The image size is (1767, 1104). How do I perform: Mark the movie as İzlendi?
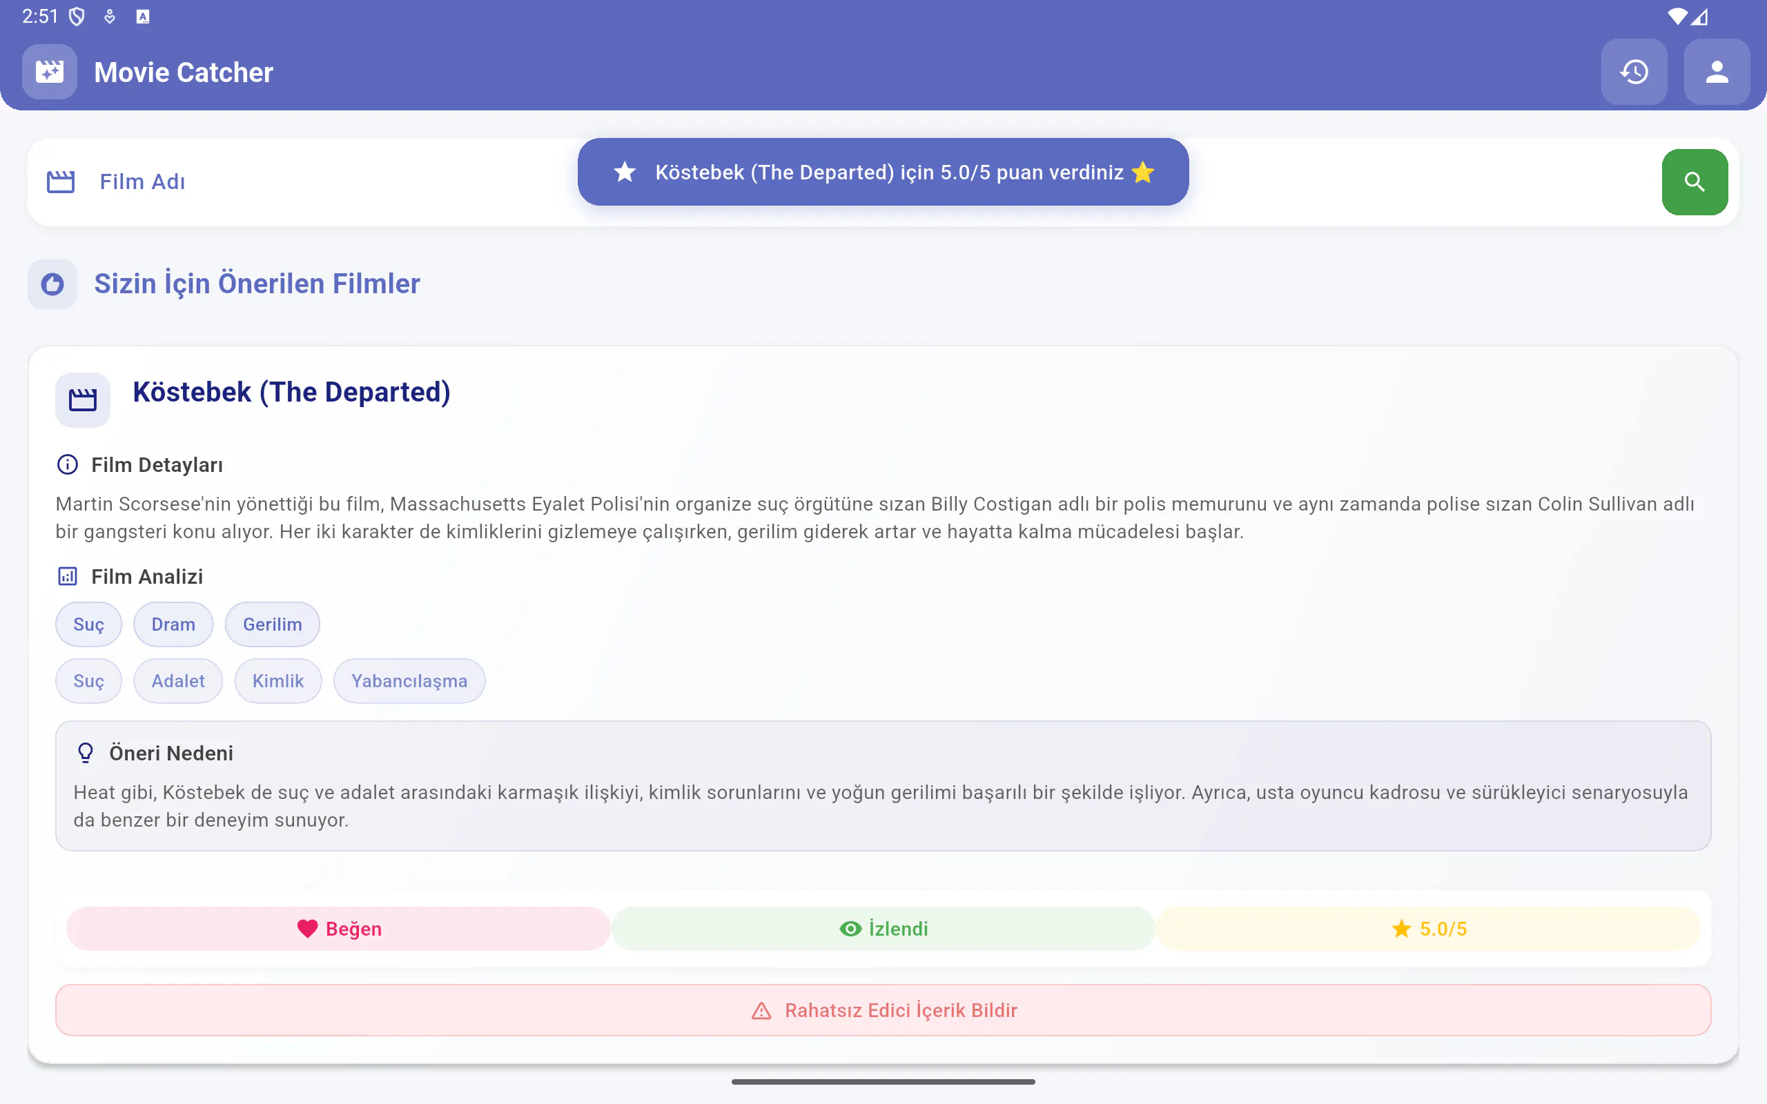(x=883, y=929)
